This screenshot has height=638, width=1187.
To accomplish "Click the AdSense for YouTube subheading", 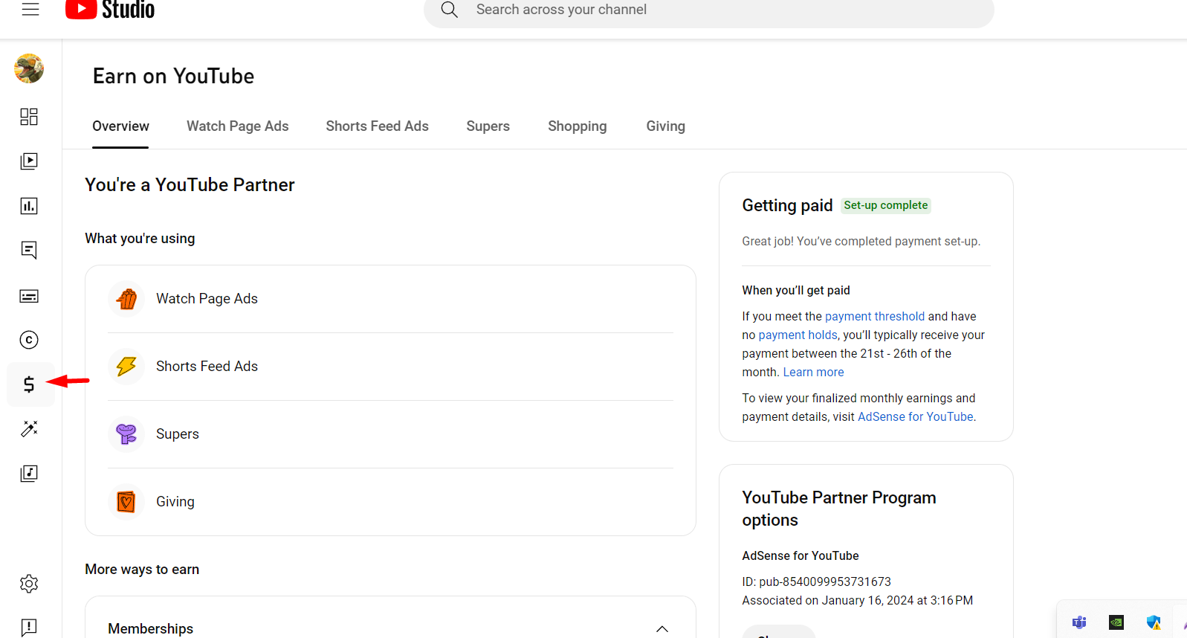I will (801, 555).
